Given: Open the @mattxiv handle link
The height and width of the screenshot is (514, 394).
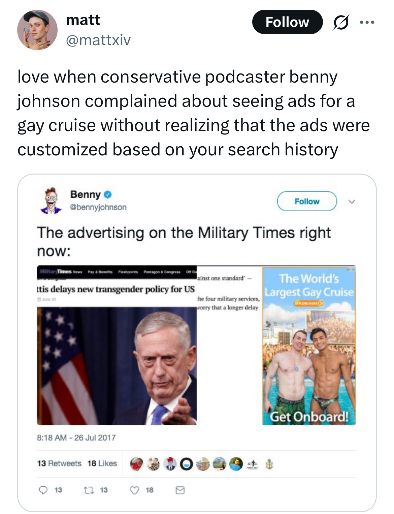Looking at the screenshot, I should pos(98,40).
